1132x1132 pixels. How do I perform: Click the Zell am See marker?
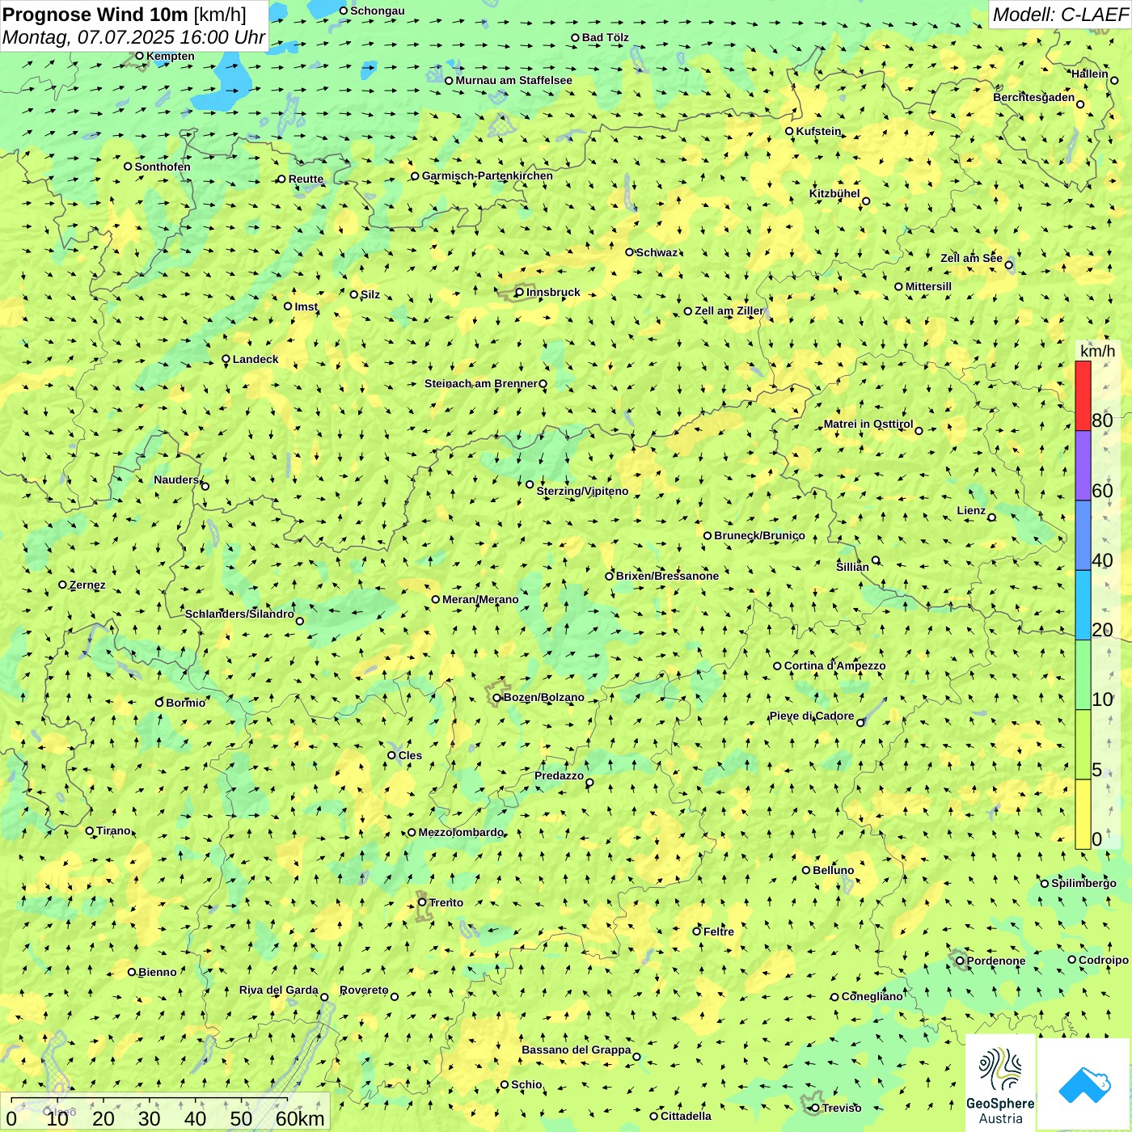1008,265
